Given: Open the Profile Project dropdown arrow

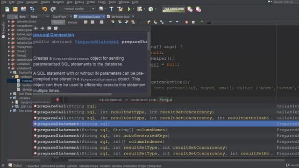Looking at the screenshot, I should click(156, 9).
